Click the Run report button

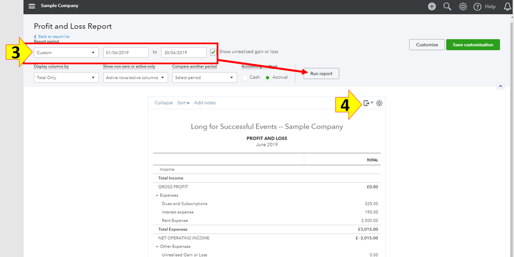[321, 74]
